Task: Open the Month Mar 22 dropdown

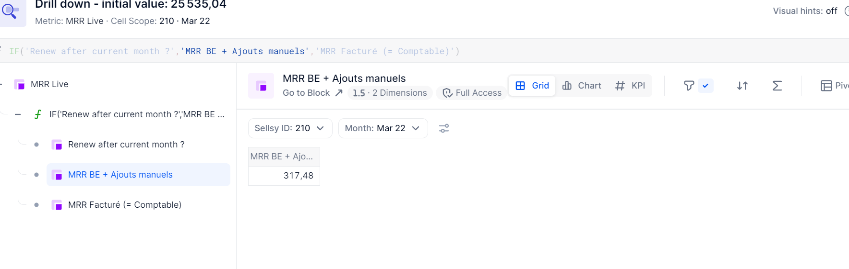Action: point(383,128)
